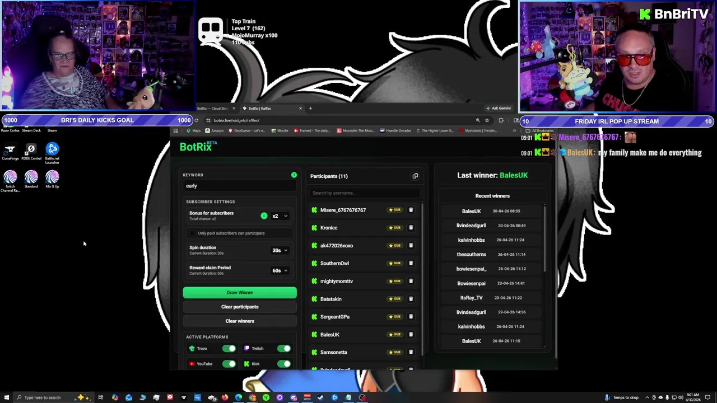Select the BotRix | Raffles tab
717x403 pixels.
(272, 109)
